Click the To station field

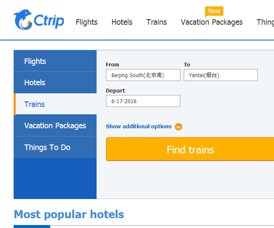pos(220,75)
